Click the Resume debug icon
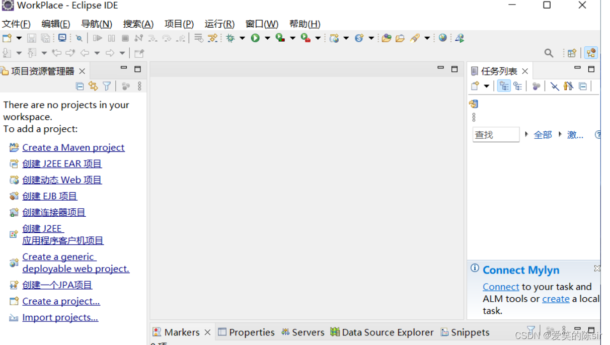The width and height of the screenshot is (610, 345). (x=98, y=38)
